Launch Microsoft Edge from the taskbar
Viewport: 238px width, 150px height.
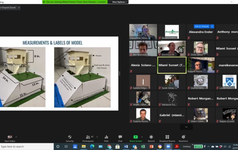point(92,147)
